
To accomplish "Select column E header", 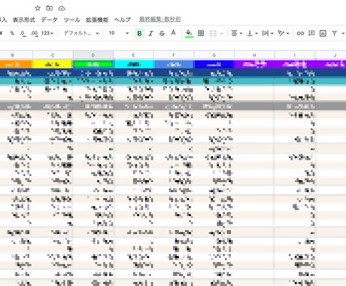I will 133,55.
